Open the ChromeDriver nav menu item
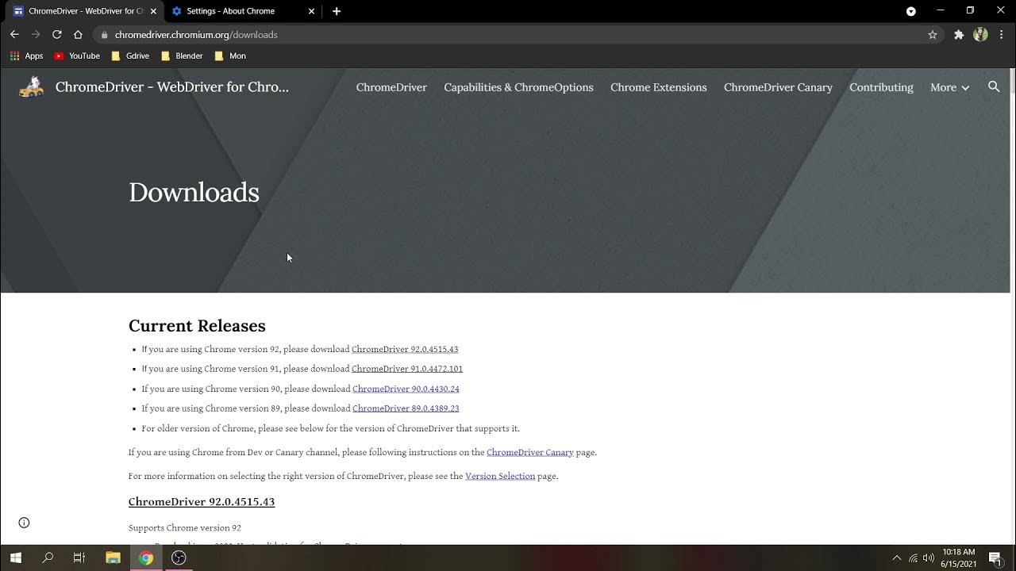The height and width of the screenshot is (571, 1016). (x=391, y=87)
